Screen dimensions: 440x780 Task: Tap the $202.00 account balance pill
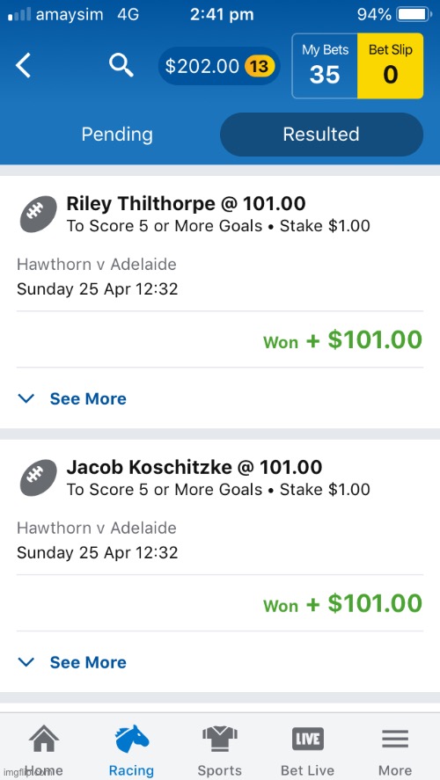219,66
